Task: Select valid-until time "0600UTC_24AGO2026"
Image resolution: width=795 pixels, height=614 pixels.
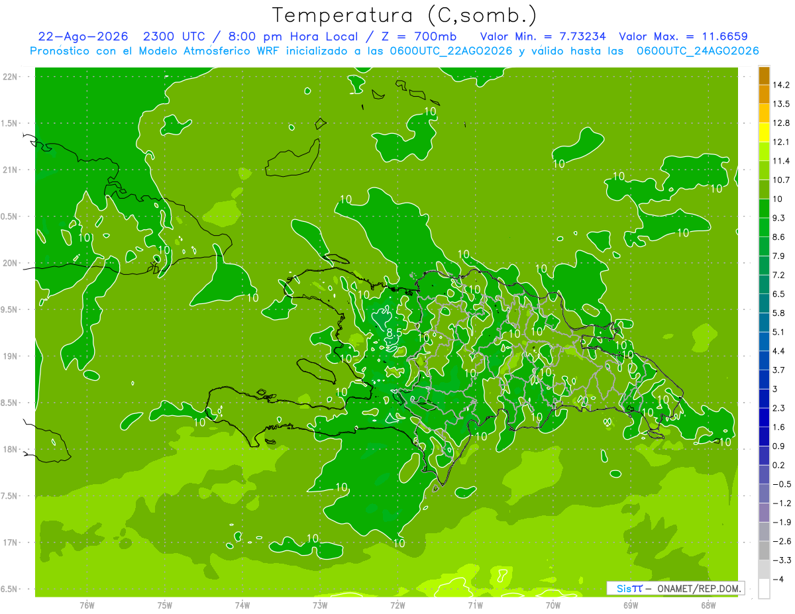Action: tap(698, 51)
